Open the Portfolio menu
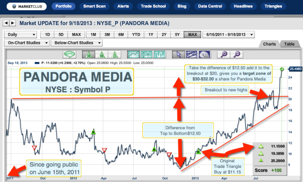 pyautogui.click(x=64, y=6)
